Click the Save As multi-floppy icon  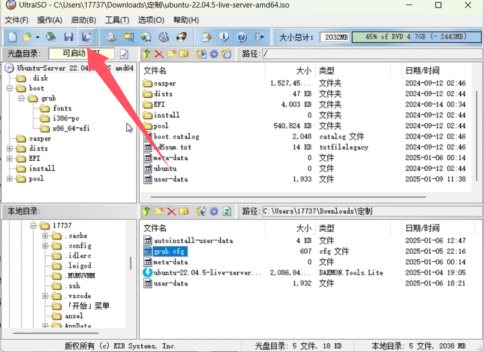(87, 37)
